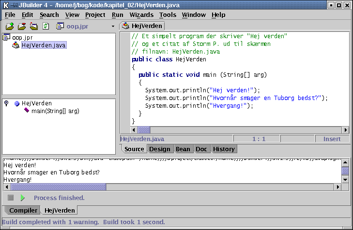This screenshot has height=230, width=353.
Task: Click the output pane scroll down arrow
Action: pos(345,180)
